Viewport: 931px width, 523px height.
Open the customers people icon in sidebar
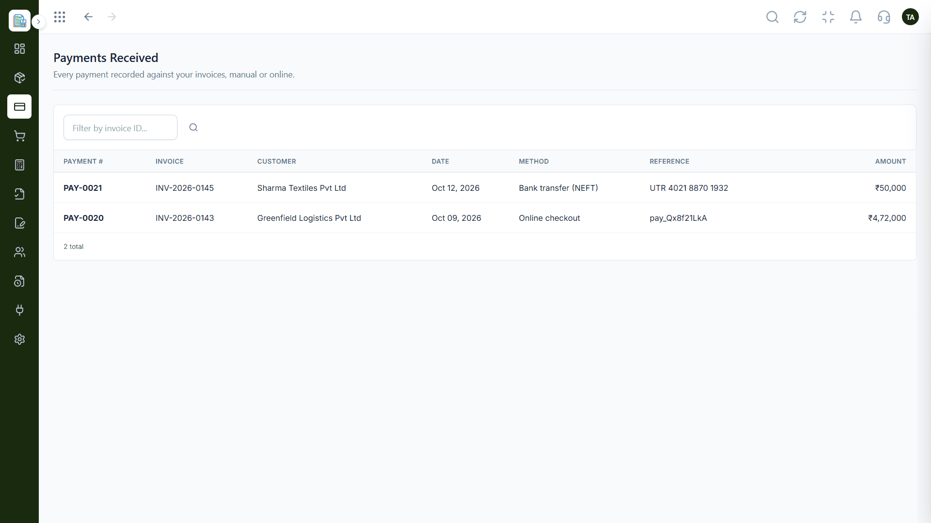click(19, 252)
